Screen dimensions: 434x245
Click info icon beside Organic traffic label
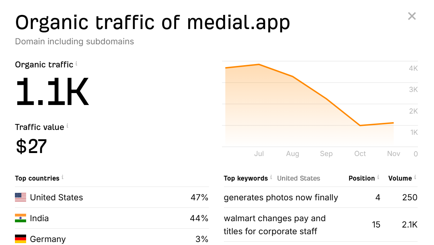tap(77, 64)
